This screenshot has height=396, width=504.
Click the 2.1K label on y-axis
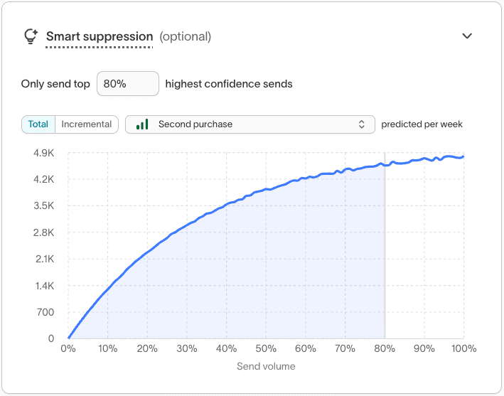tap(44, 259)
